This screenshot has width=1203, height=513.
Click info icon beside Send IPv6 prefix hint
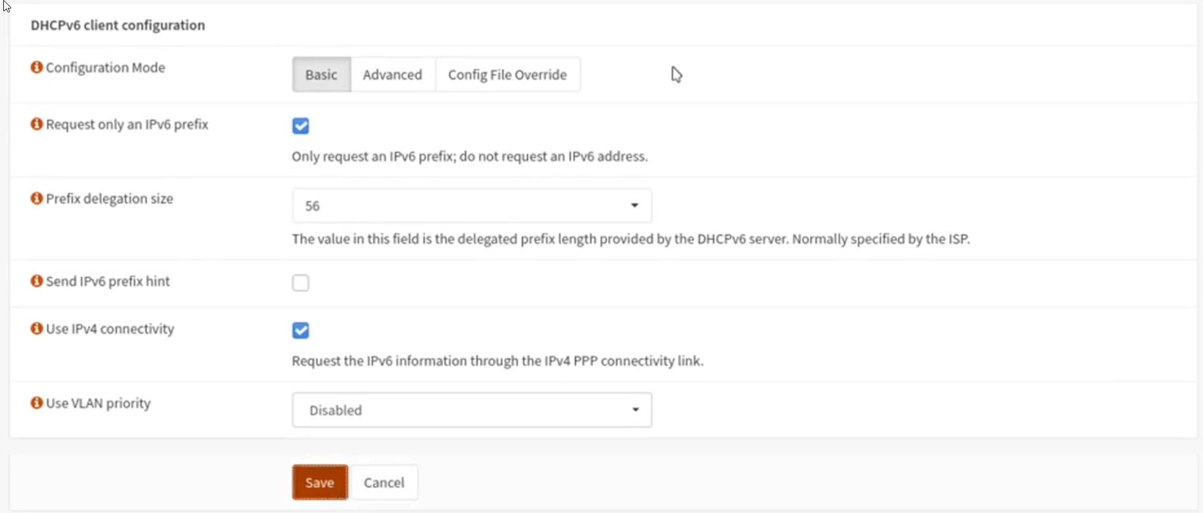tap(37, 281)
